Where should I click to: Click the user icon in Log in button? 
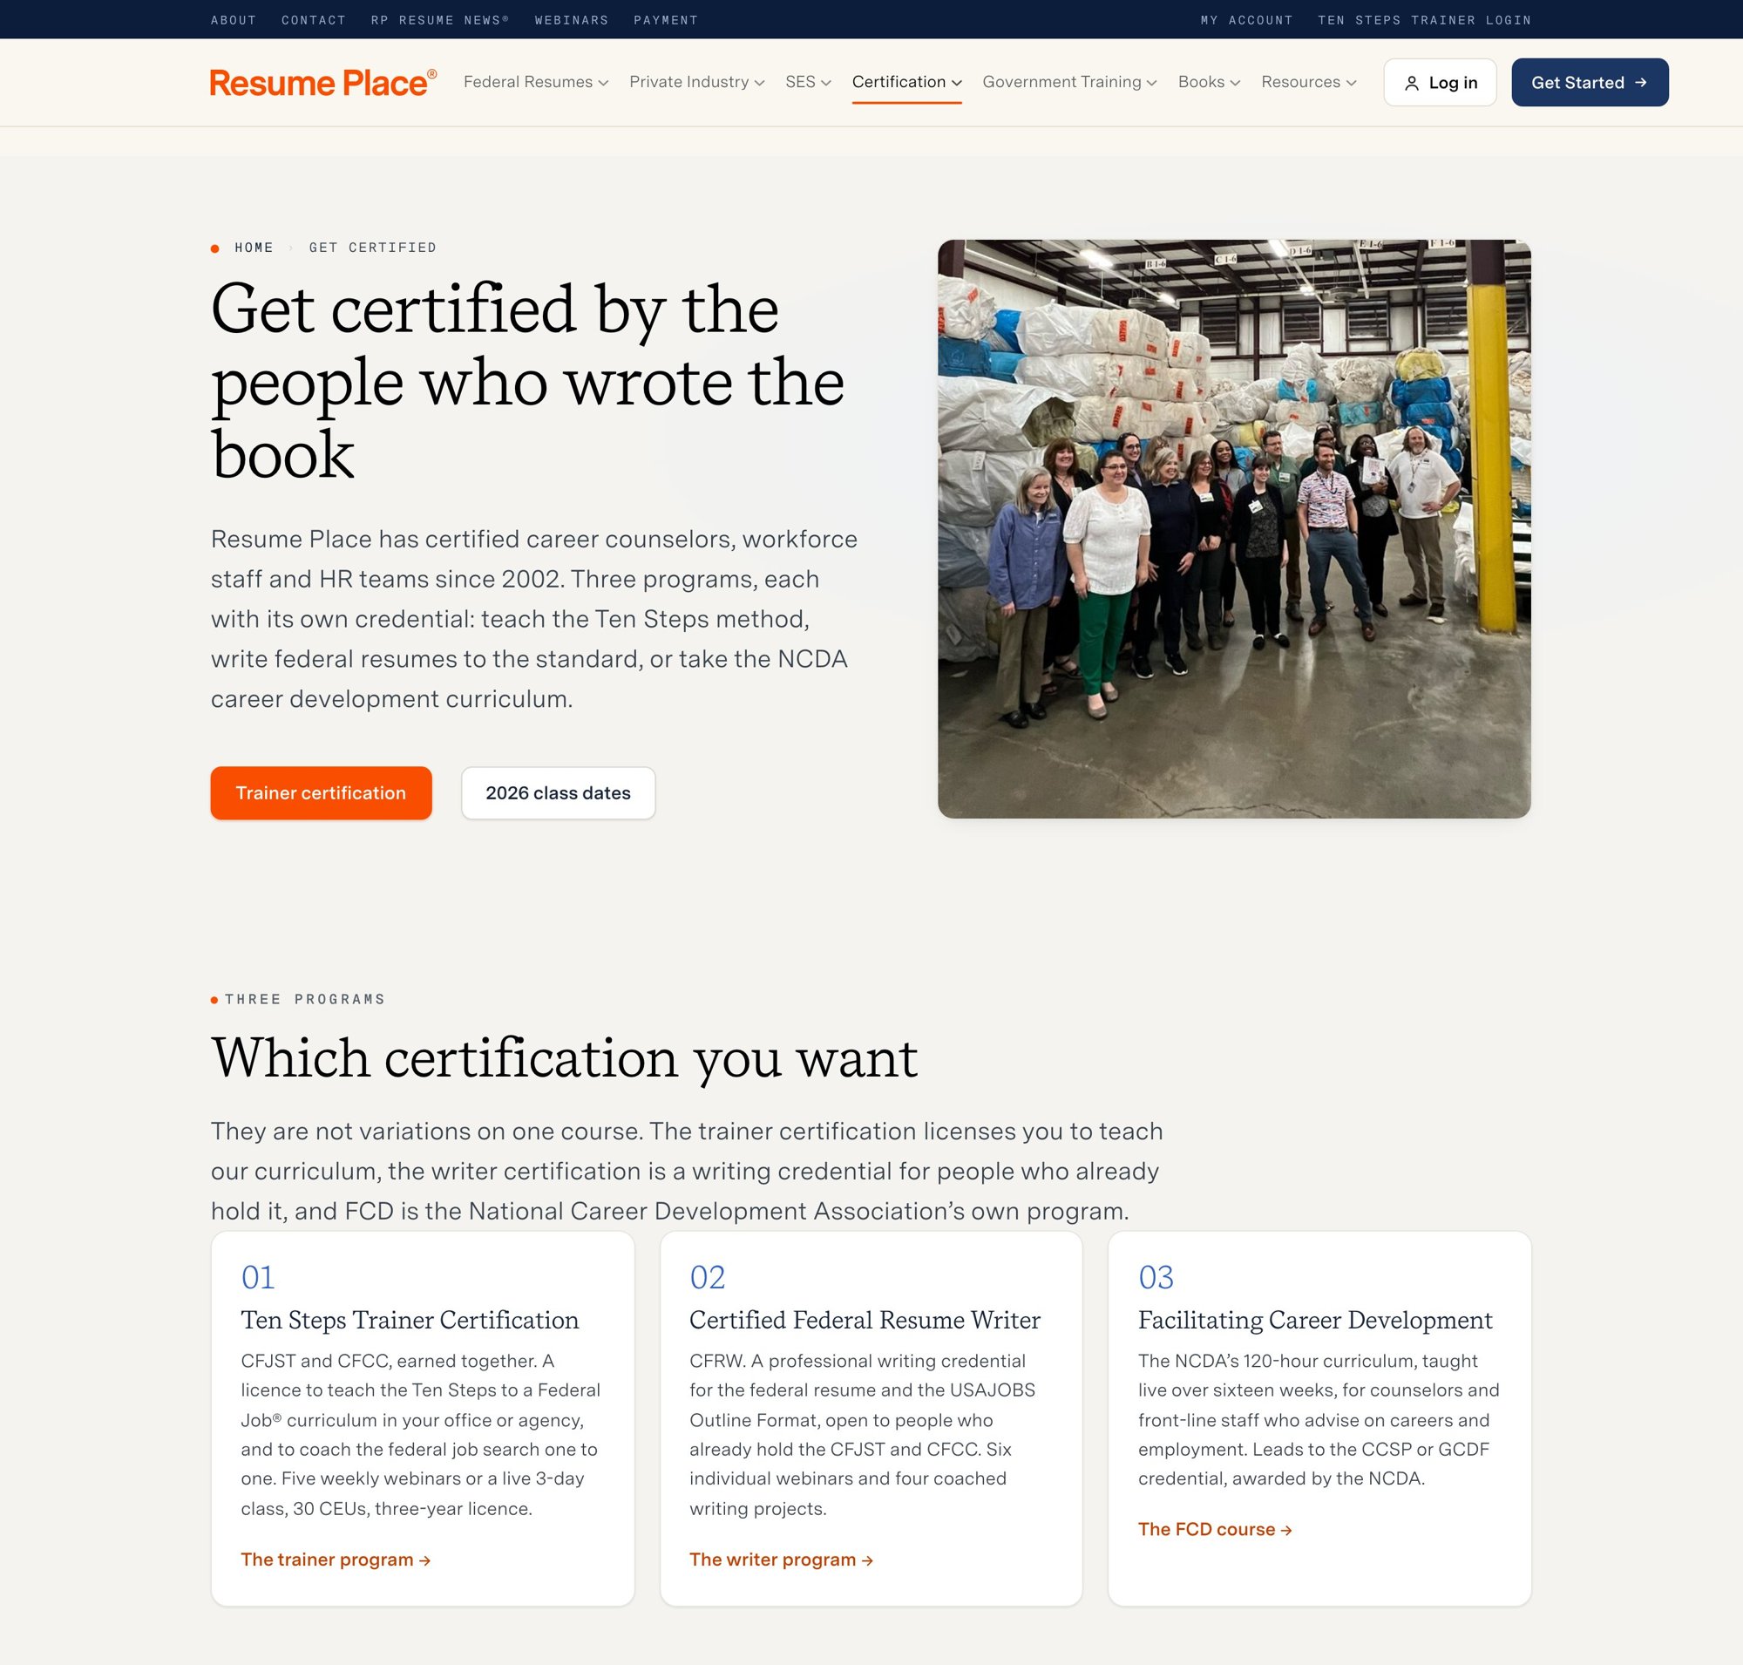tap(1411, 84)
